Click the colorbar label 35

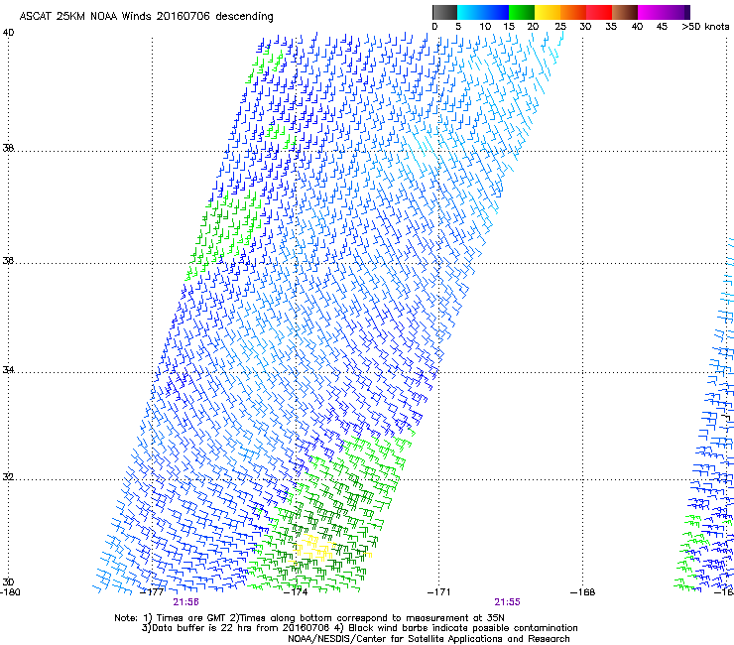click(x=611, y=27)
